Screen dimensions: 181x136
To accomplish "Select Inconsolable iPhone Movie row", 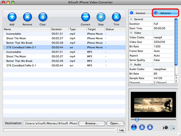I will (64, 34).
